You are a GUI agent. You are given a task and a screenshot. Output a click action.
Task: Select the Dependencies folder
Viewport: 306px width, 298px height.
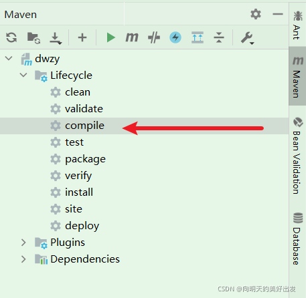coord(85,259)
